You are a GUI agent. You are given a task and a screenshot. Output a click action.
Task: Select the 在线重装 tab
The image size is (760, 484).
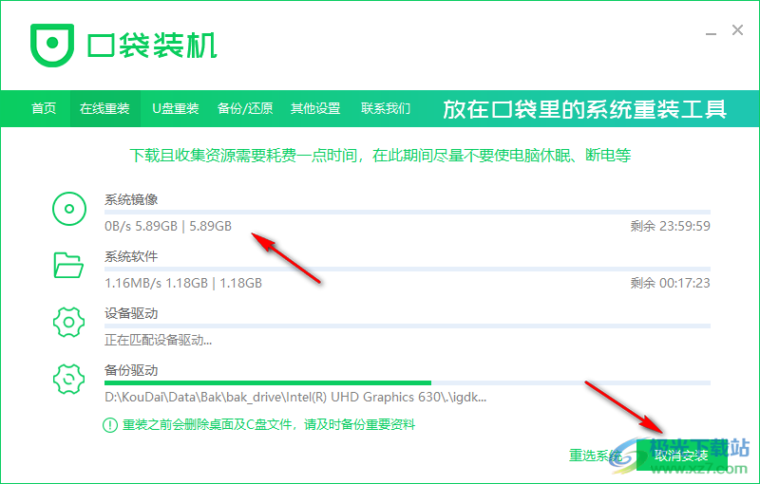(104, 108)
